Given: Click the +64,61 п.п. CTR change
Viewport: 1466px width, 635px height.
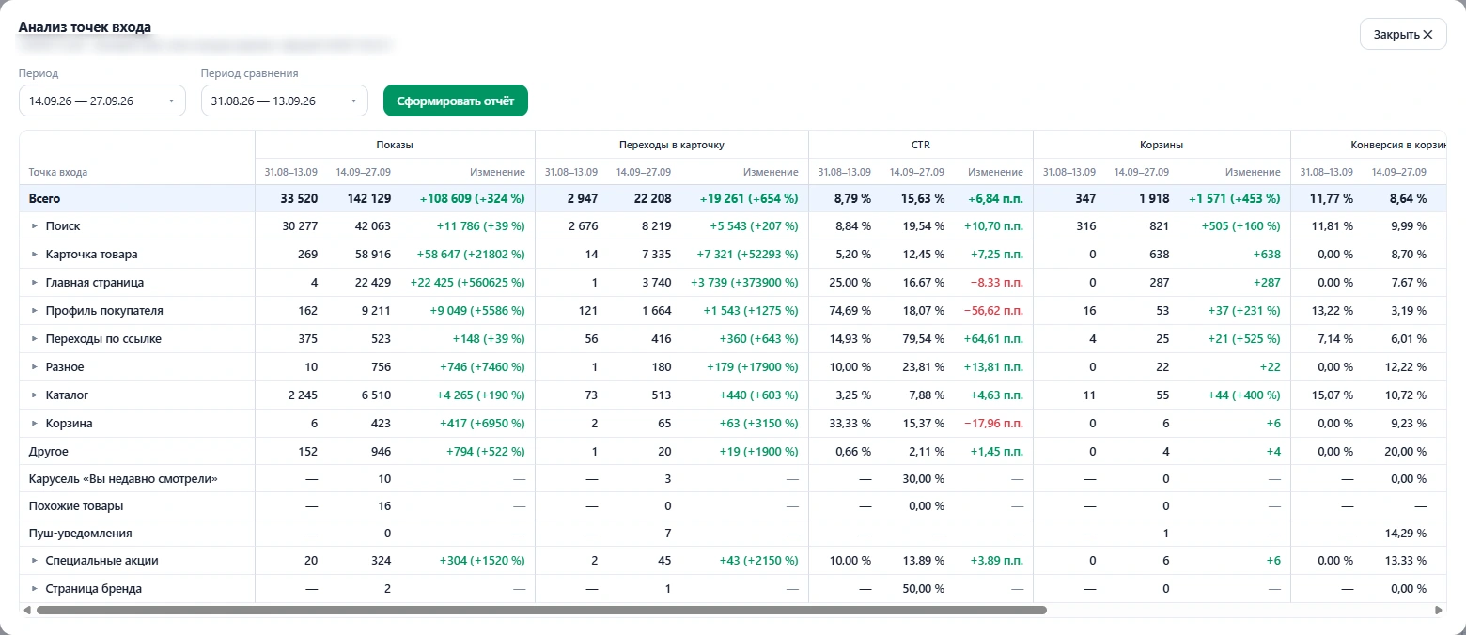Looking at the screenshot, I should (x=993, y=339).
